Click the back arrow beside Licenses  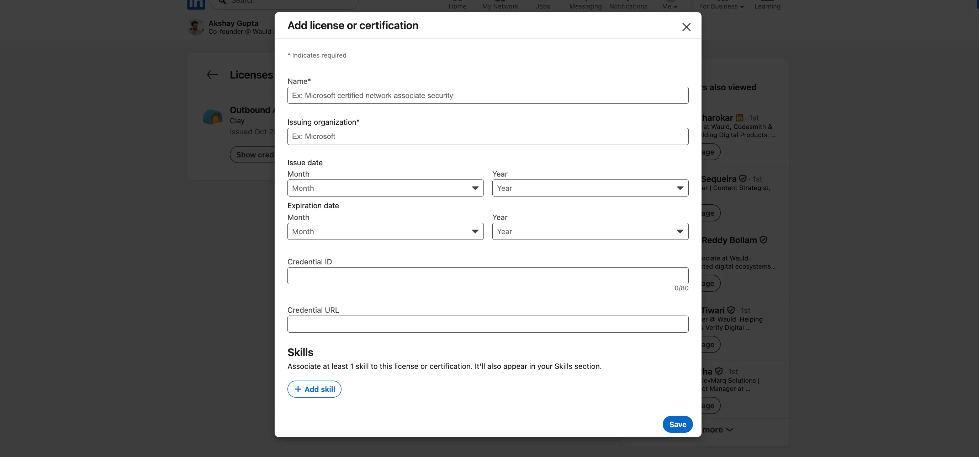point(212,75)
